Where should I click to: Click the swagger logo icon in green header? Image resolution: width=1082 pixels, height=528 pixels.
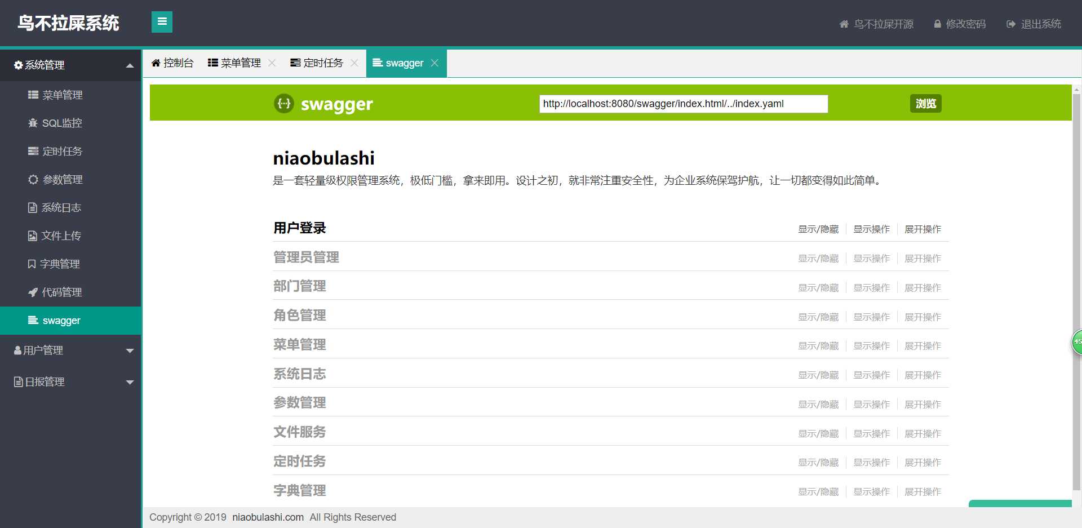coord(284,103)
